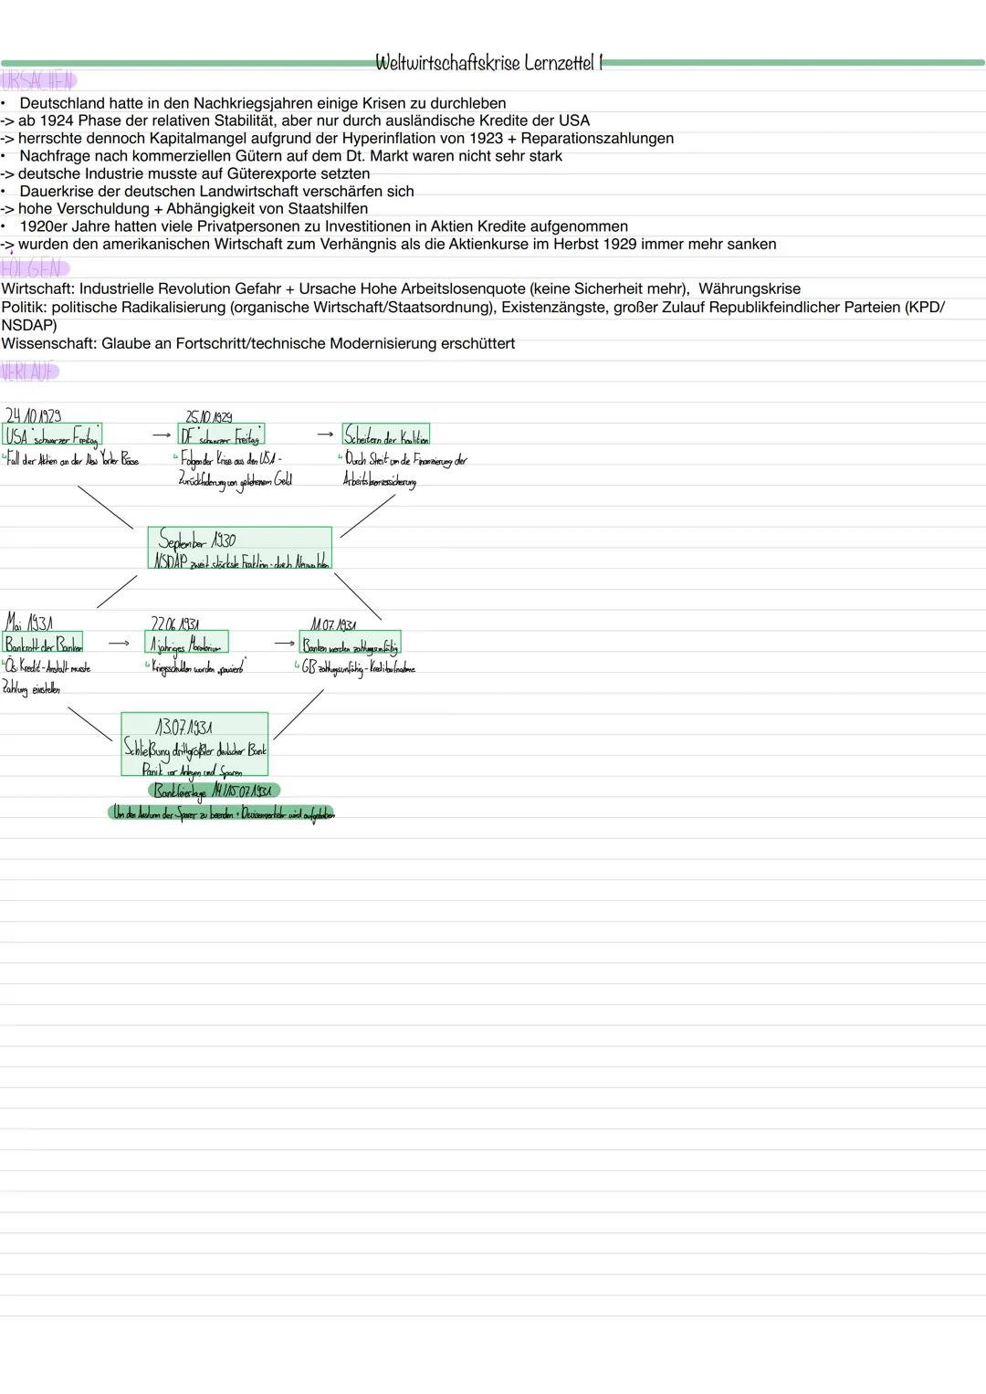
Task: Click the green 'Bankfeiertage 14/15.07.1931' highlight
Action: [214, 790]
